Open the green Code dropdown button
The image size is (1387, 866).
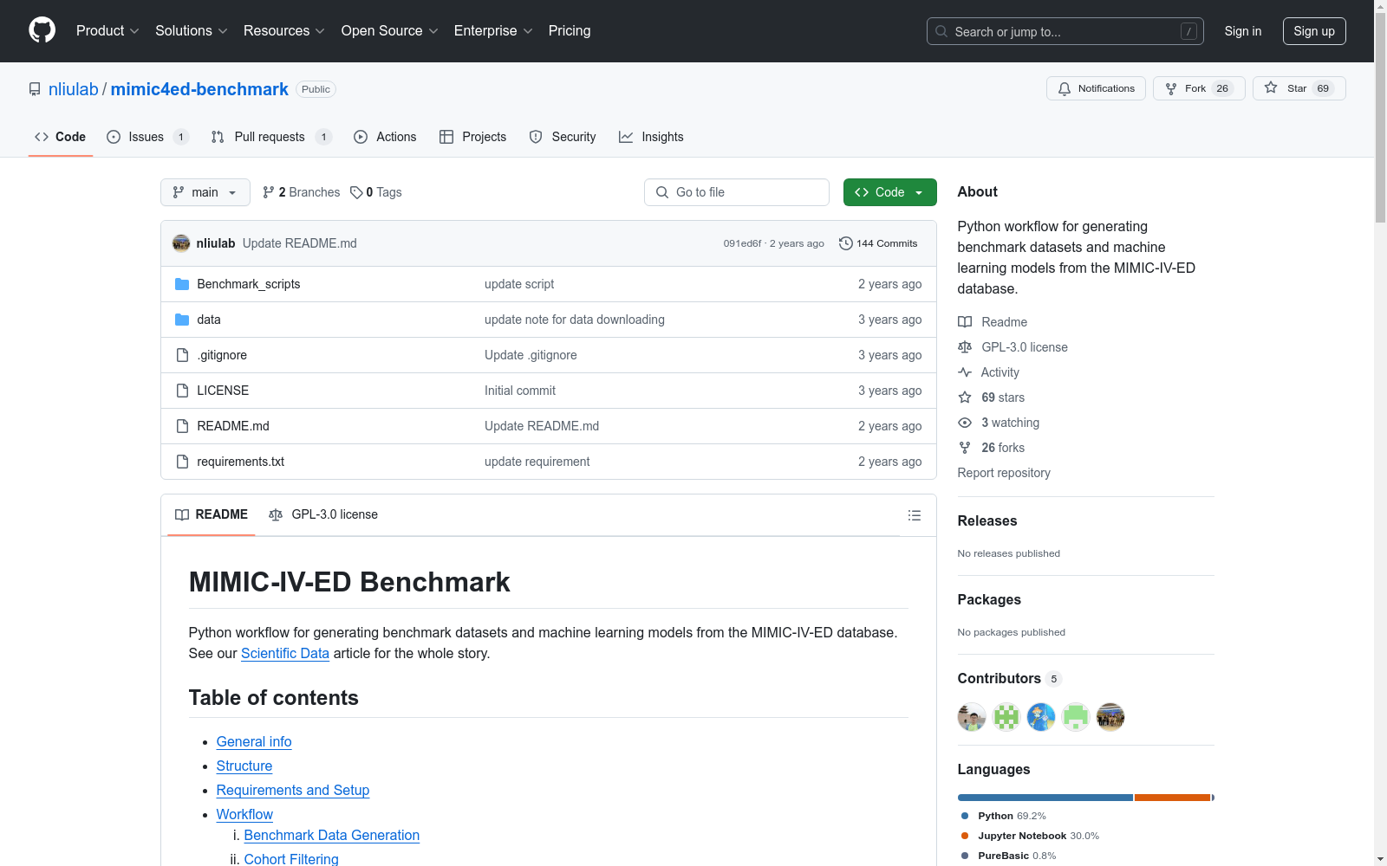(889, 192)
